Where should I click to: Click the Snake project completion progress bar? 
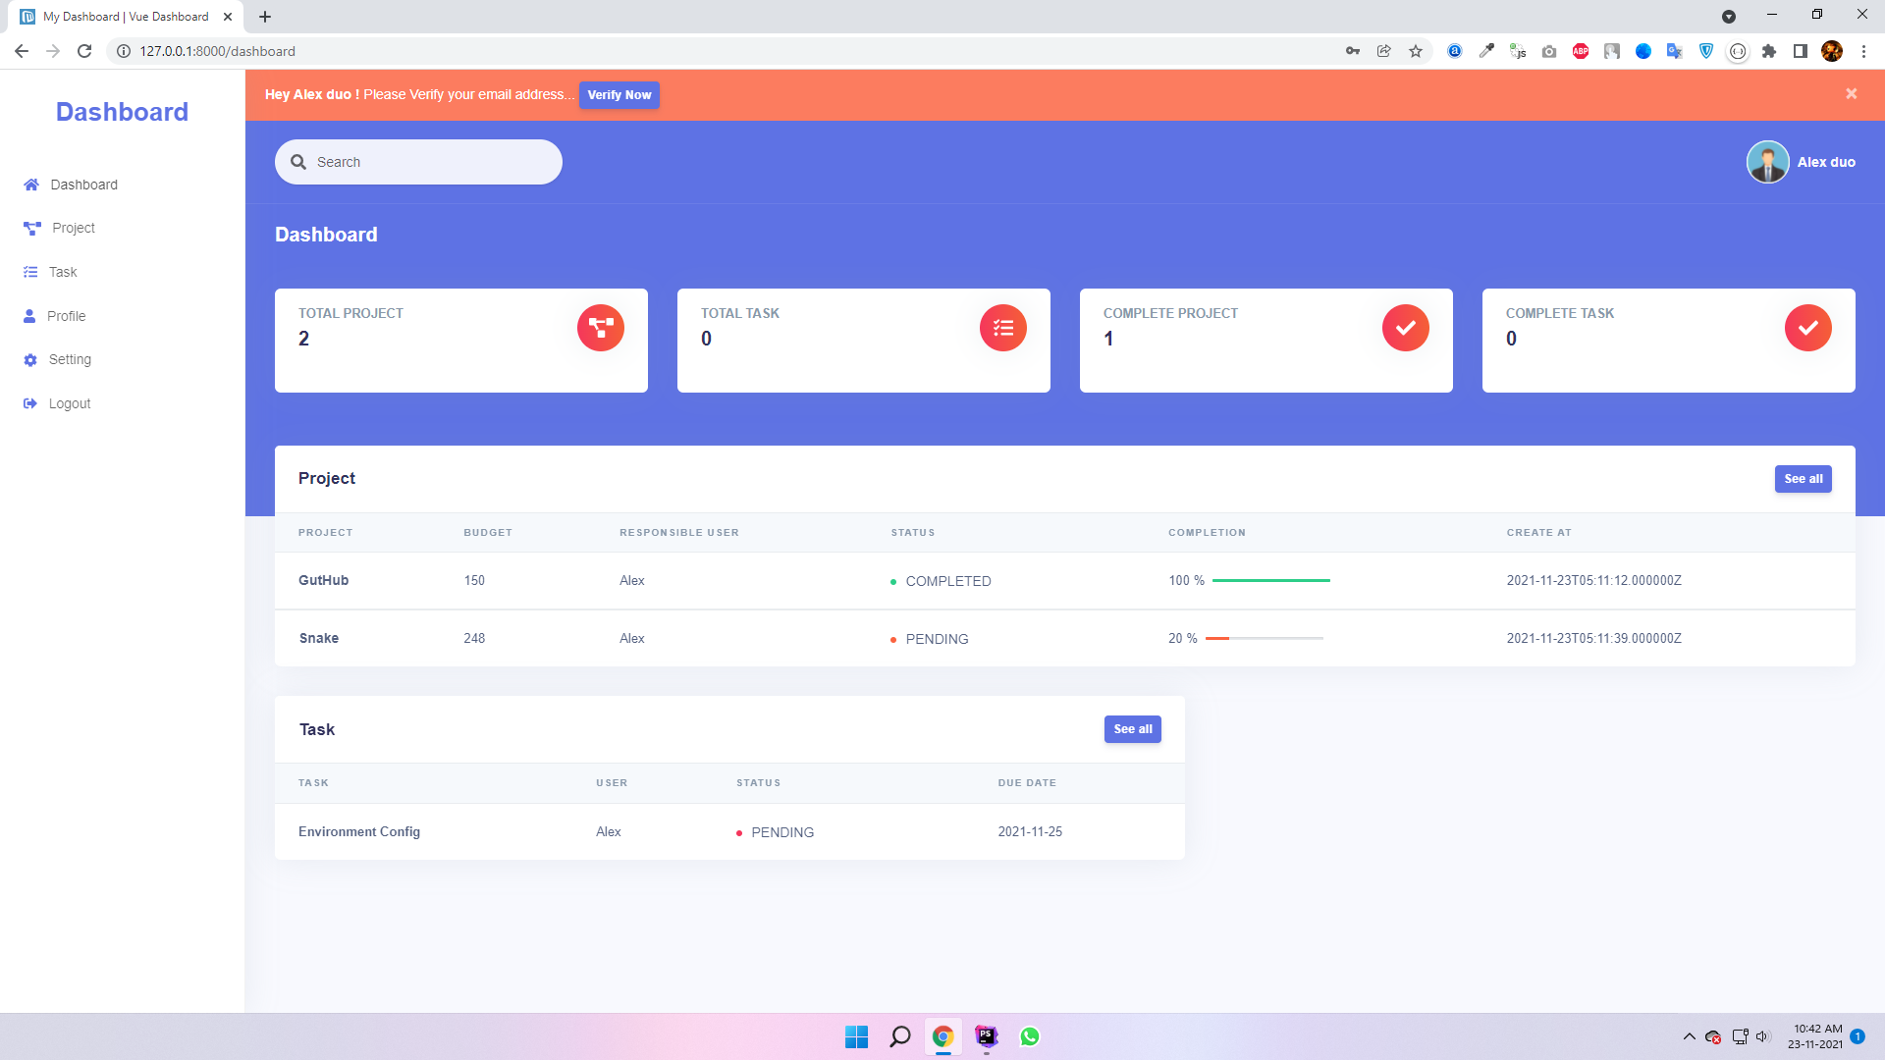click(x=1264, y=639)
